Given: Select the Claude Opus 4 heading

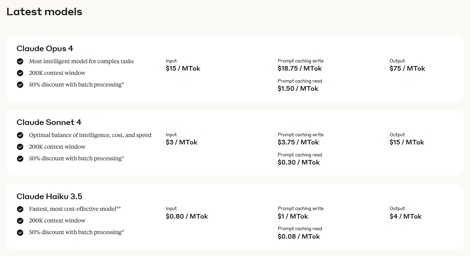Looking at the screenshot, I should pos(45,48).
